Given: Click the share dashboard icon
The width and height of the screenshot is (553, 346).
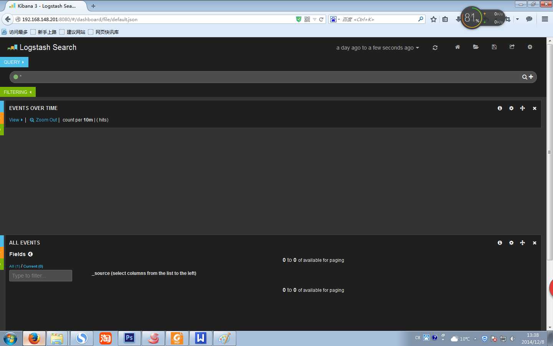Looking at the screenshot, I should point(512,47).
